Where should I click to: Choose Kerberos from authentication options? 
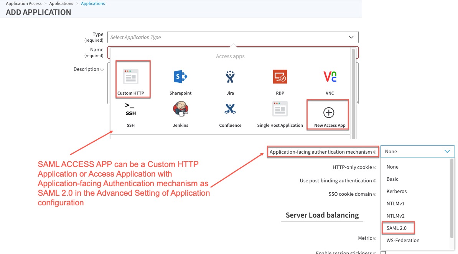pyautogui.click(x=397, y=191)
